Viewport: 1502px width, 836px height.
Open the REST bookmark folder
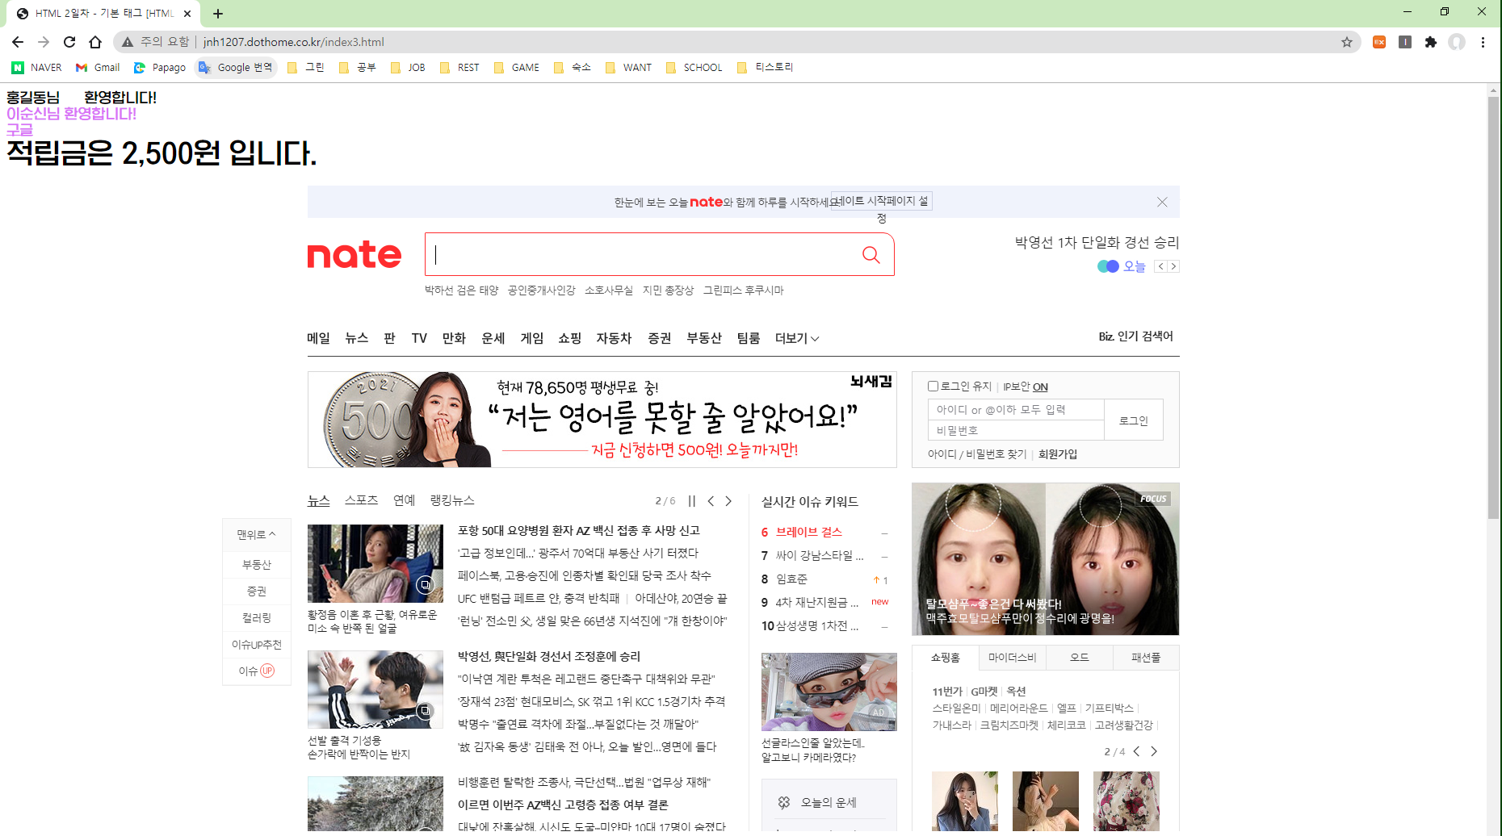click(459, 68)
